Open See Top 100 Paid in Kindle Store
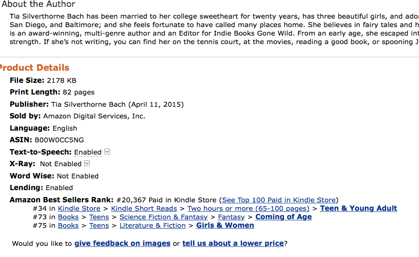Screen dimensions: 419x257 tap(279, 200)
